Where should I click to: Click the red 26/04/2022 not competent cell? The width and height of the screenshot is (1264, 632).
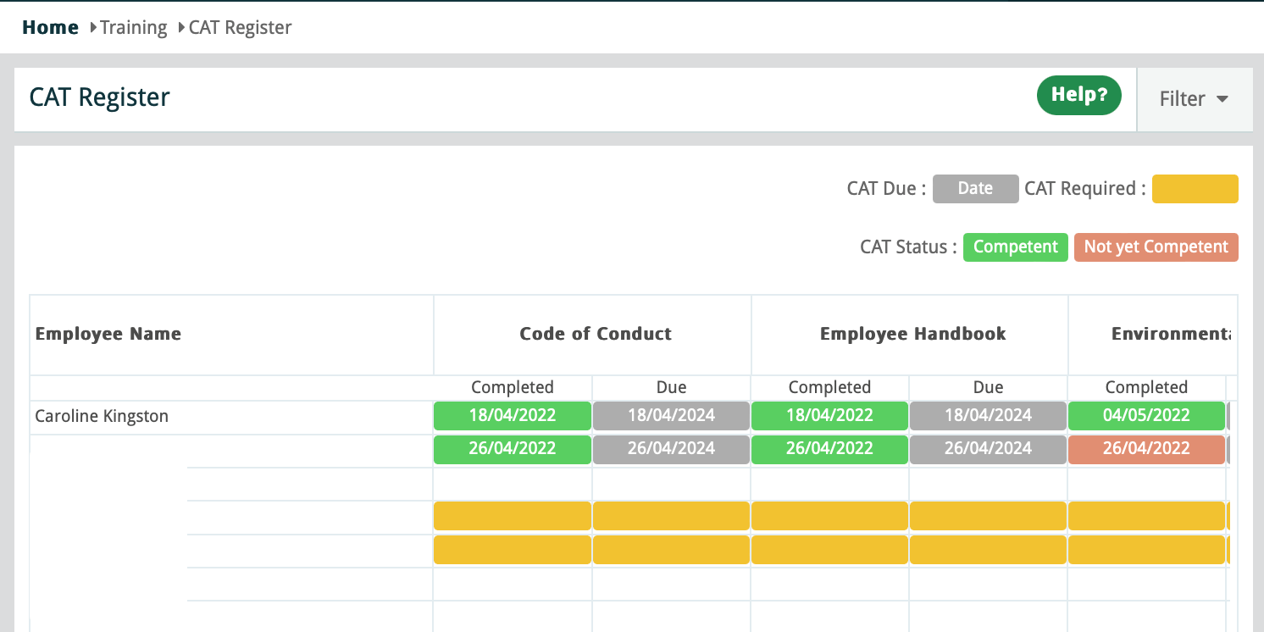point(1145,449)
